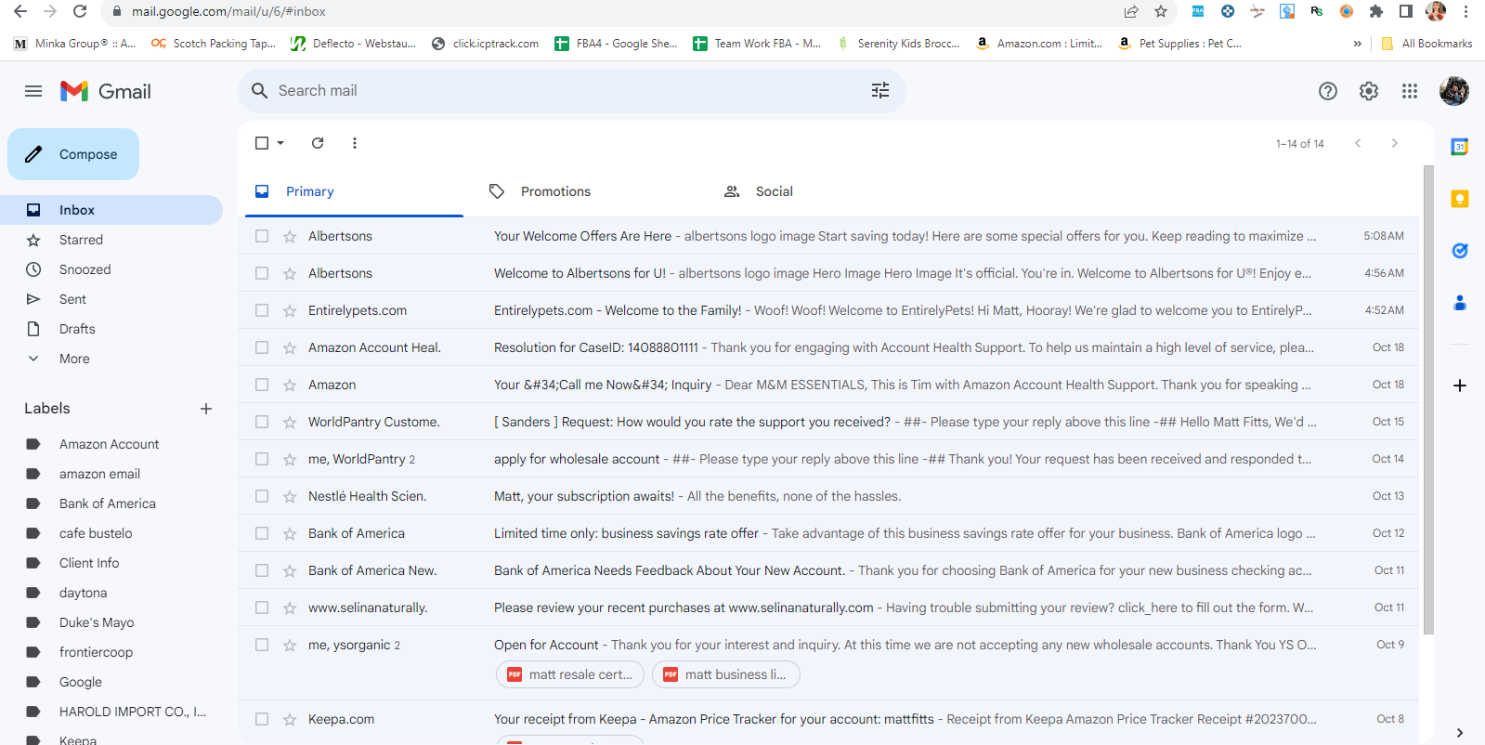1485x745 pixels.
Task: Toggle select-all messages checkbox
Action: (262, 143)
